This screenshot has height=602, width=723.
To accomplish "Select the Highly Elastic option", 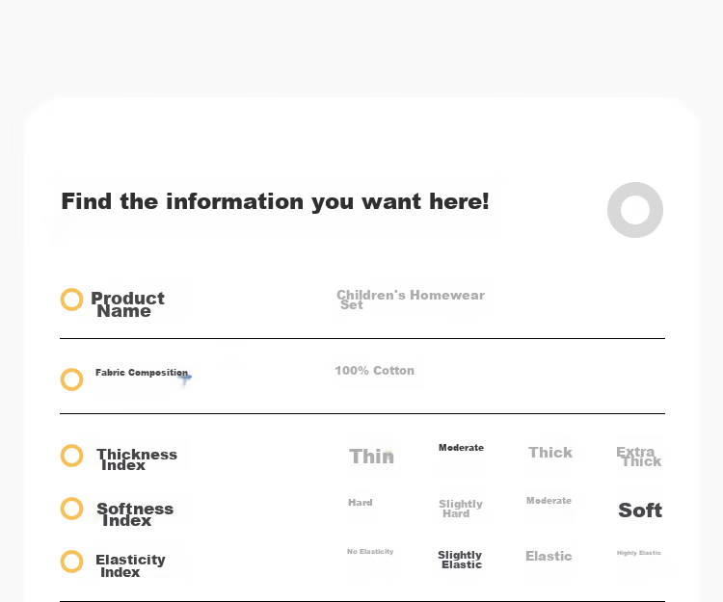I will [639, 553].
